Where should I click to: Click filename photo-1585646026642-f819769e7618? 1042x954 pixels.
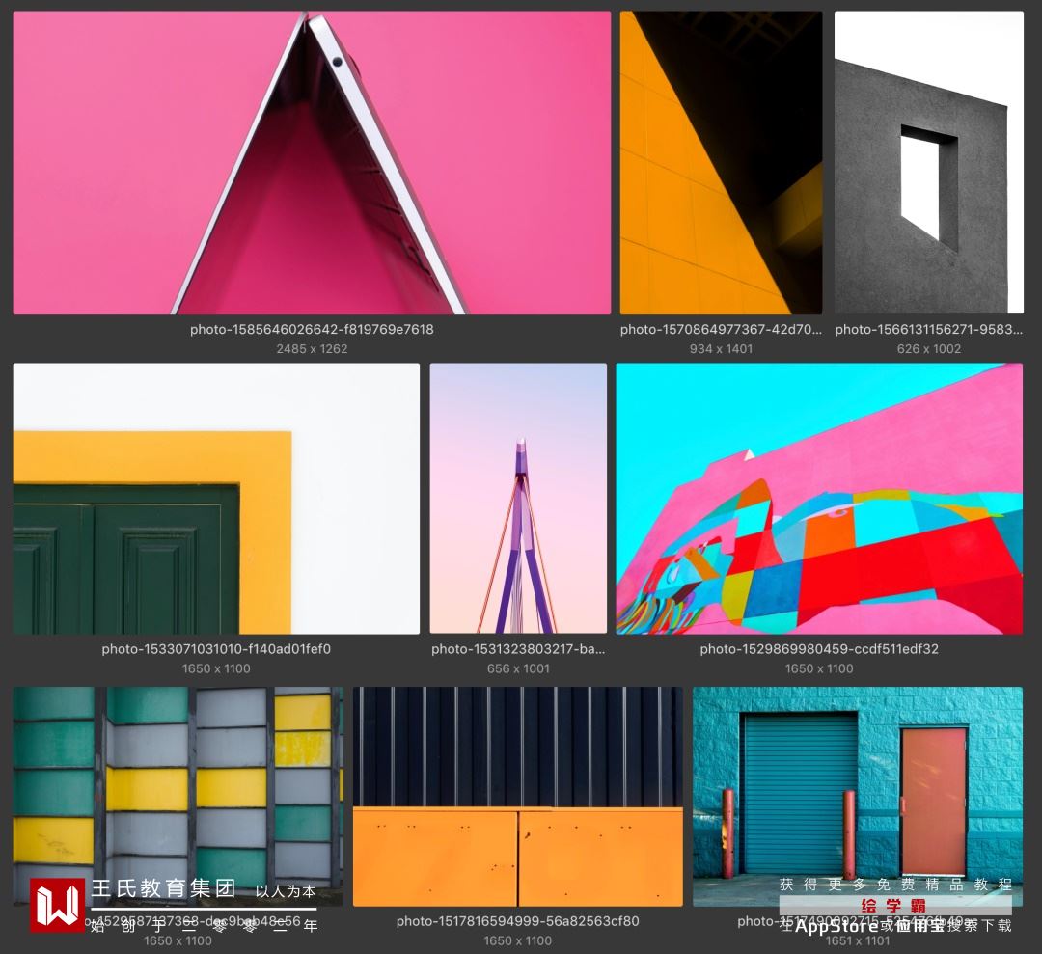(312, 330)
